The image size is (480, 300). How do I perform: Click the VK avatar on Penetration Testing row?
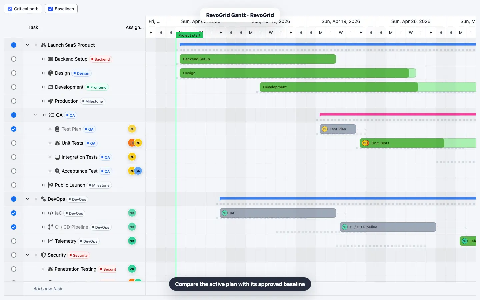tap(132, 269)
